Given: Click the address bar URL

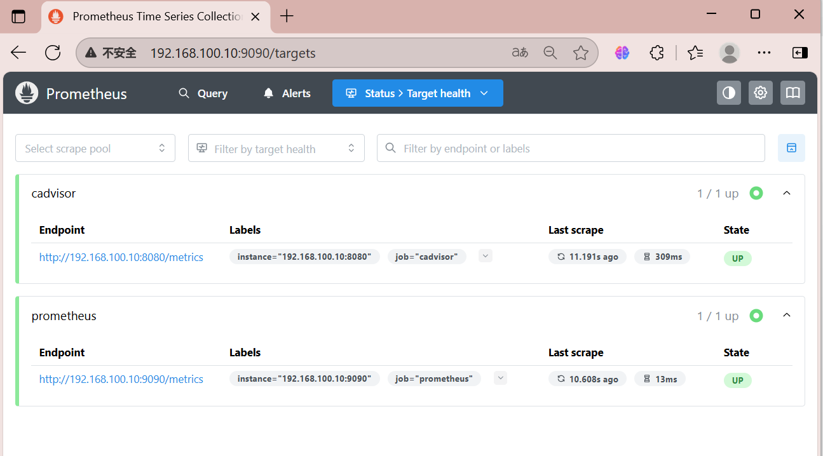Looking at the screenshot, I should pyautogui.click(x=233, y=53).
